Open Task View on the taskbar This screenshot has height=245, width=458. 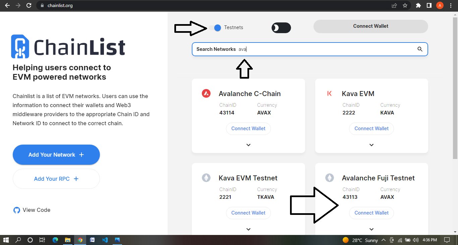point(42,240)
